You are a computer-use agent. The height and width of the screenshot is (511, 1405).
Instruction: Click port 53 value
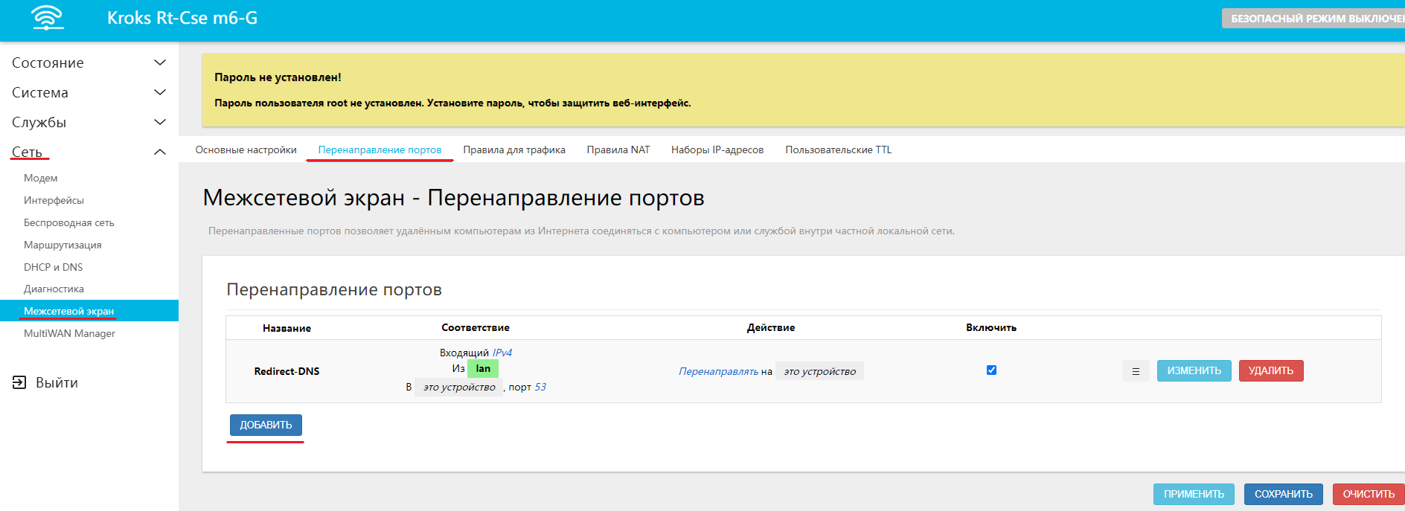coord(540,387)
